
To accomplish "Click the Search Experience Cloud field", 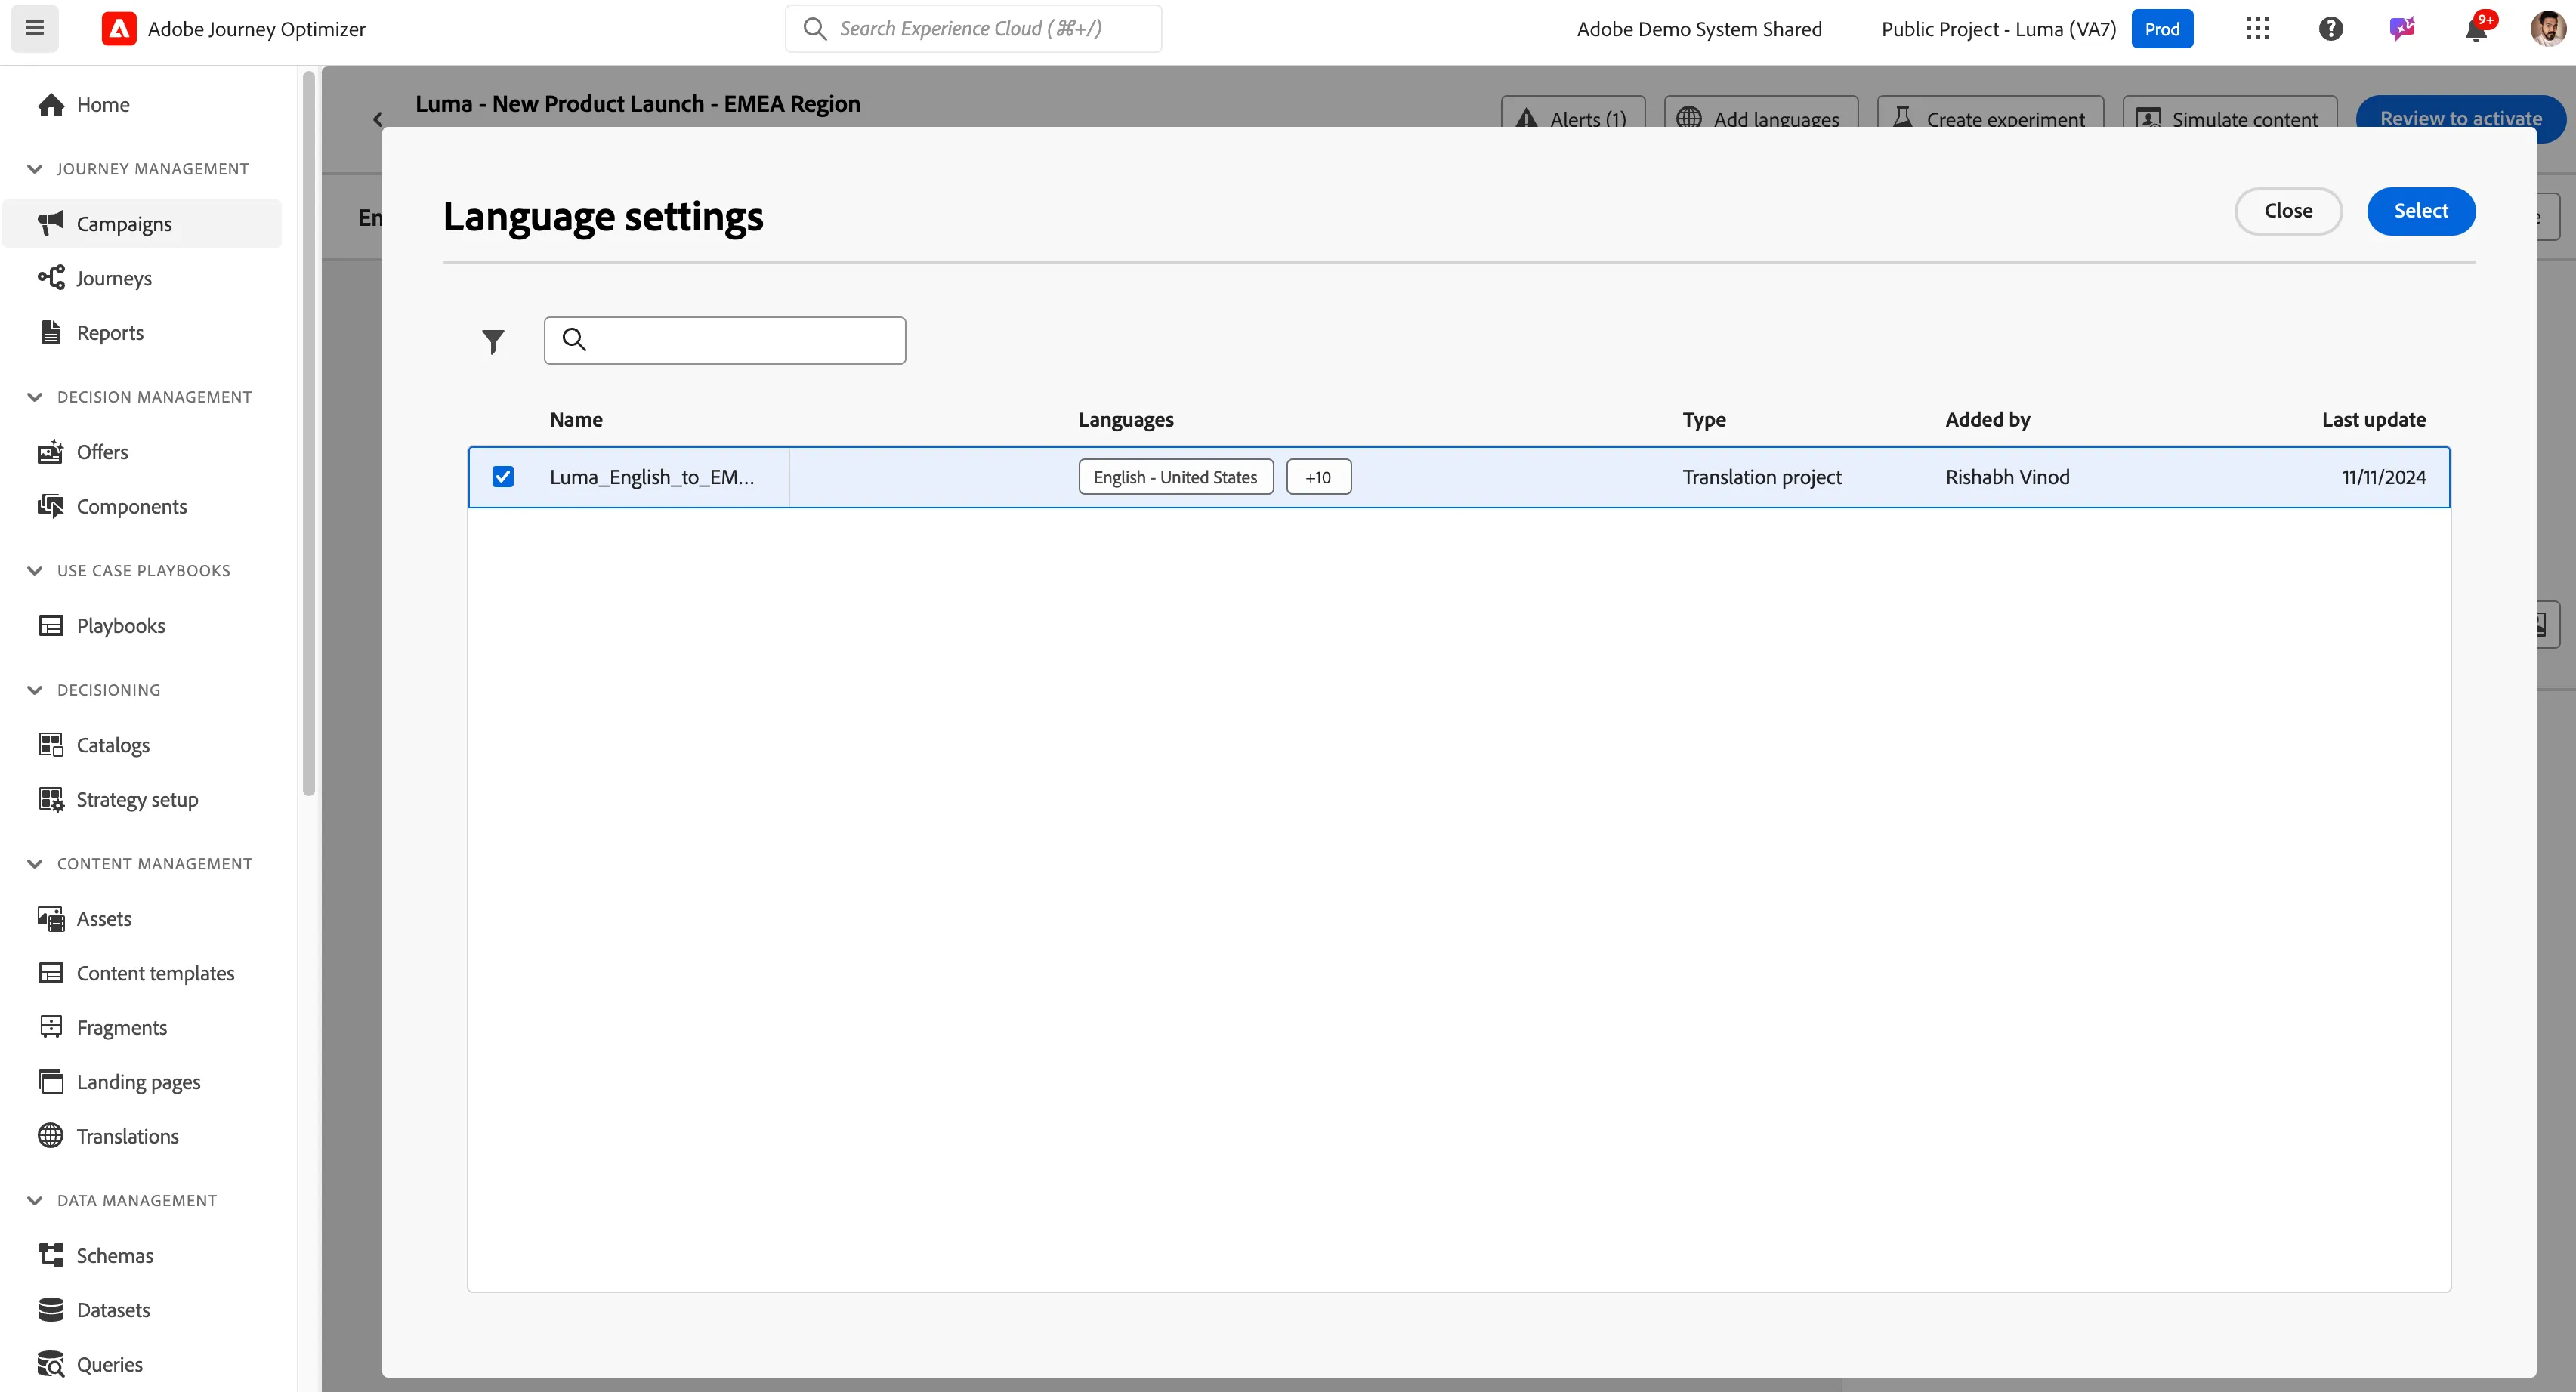I will pos(973,29).
